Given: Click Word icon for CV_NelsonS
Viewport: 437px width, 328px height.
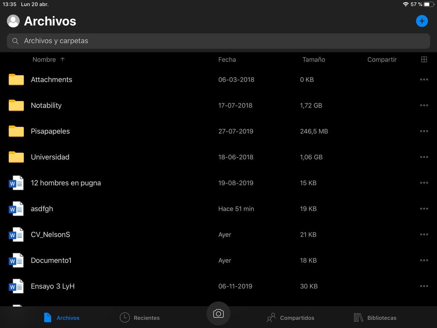Looking at the screenshot, I should coord(16,235).
